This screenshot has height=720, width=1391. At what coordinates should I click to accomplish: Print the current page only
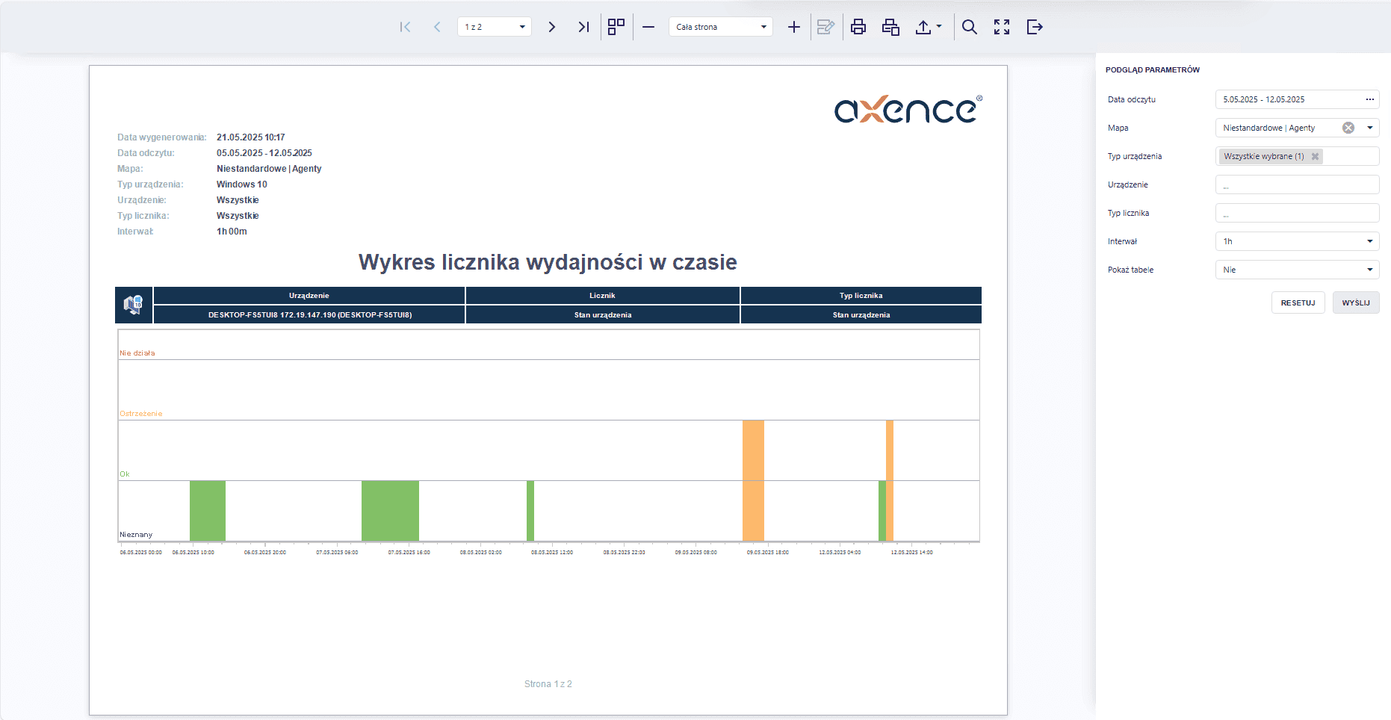point(890,27)
